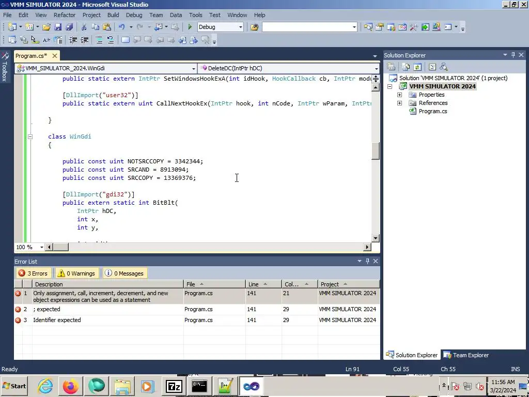Screen dimensions: 529x397
Task: Click the Paste clipboard icon
Action: [x=107, y=27]
